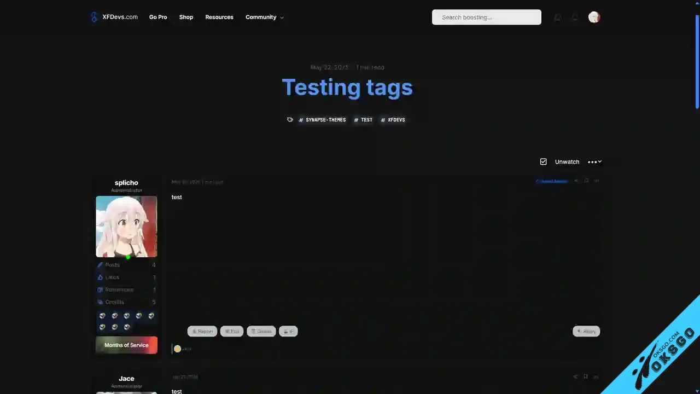Click the reaction emoji under first post
Screen dimensions: 700x394
[177, 349]
